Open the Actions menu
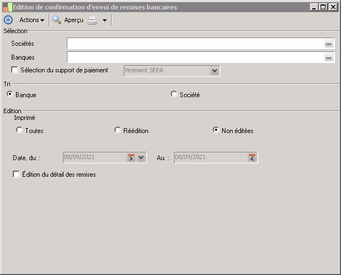Image resolution: width=341 pixels, height=275 pixels. pyautogui.click(x=32, y=20)
